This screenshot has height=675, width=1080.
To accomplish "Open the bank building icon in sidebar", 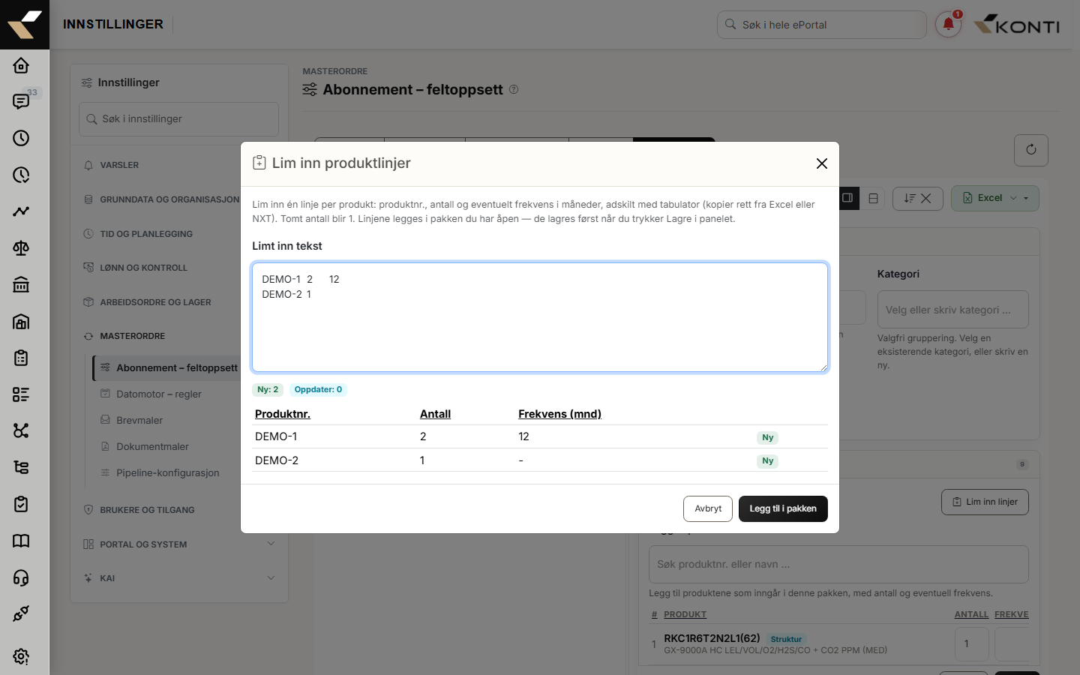I will (x=21, y=285).
